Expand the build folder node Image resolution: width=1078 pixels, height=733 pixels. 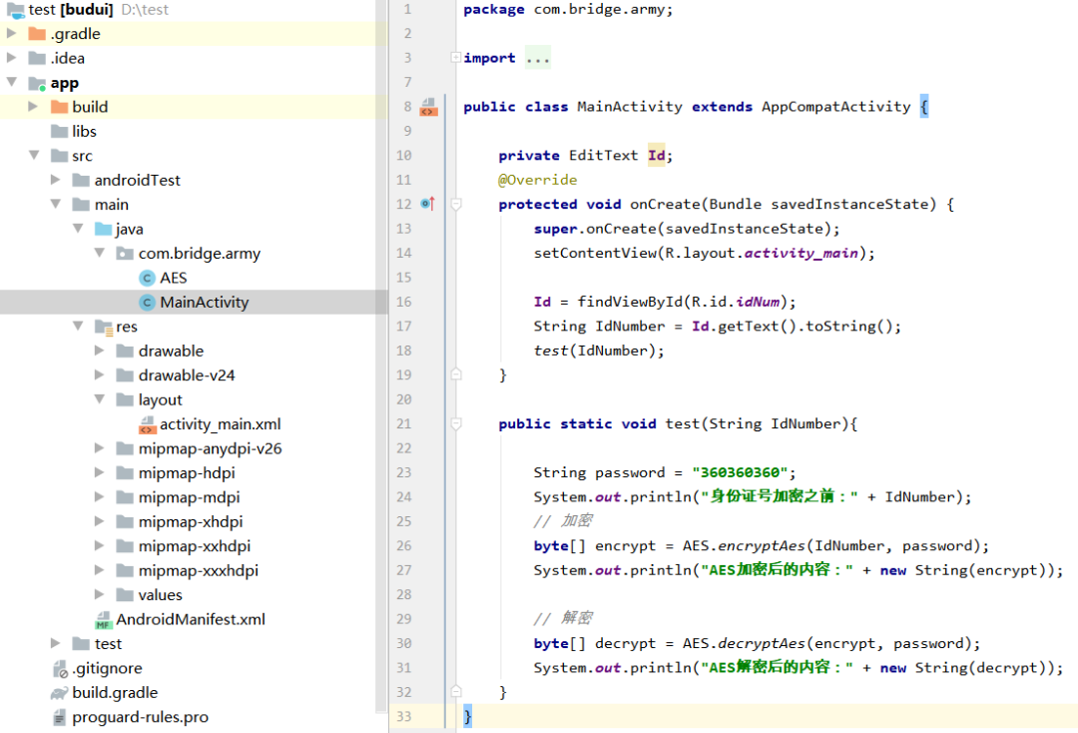(33, 107)
